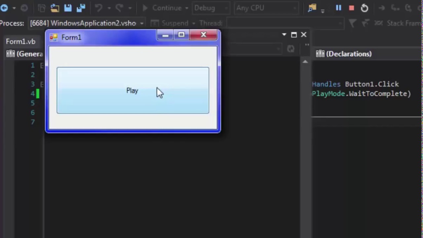The width and height of the screenshot is (423, 238).
Task: Restart the debug session
Action: click(364, 8)
